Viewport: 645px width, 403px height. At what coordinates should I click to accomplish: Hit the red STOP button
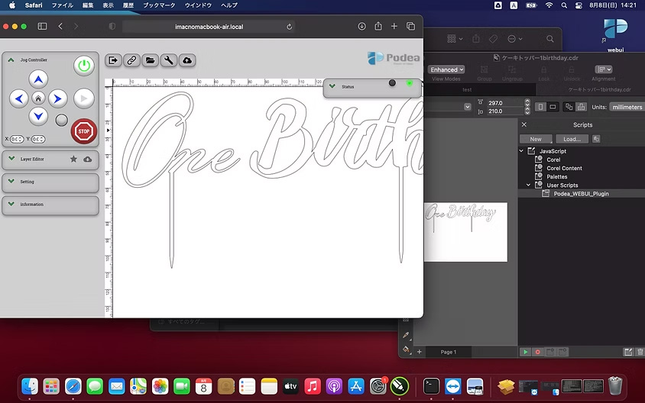tap(84, 131)
